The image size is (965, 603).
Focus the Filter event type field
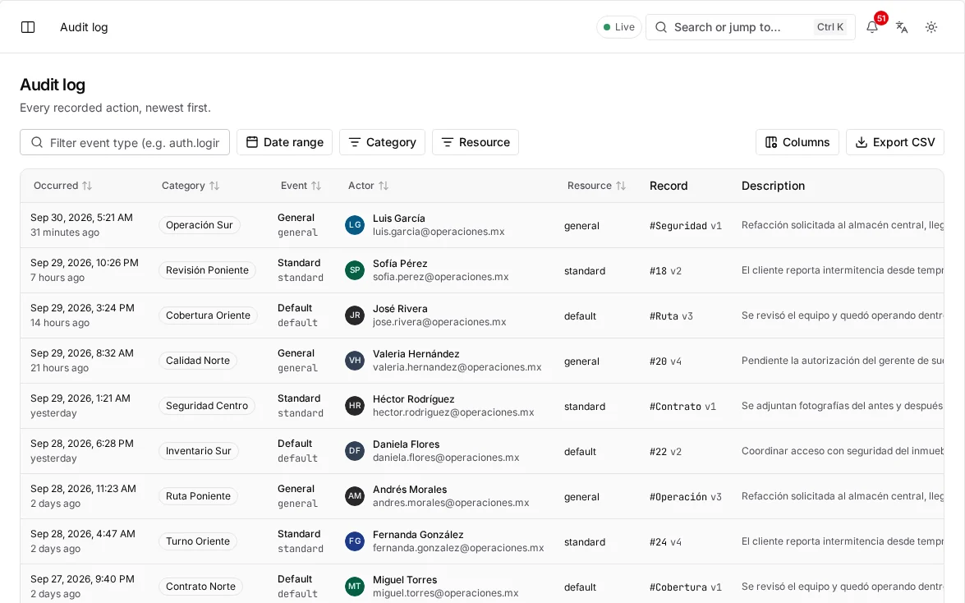pos(125,142)
